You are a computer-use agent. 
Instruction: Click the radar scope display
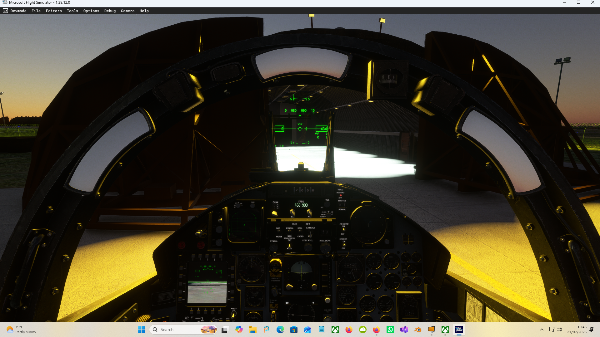368,225
